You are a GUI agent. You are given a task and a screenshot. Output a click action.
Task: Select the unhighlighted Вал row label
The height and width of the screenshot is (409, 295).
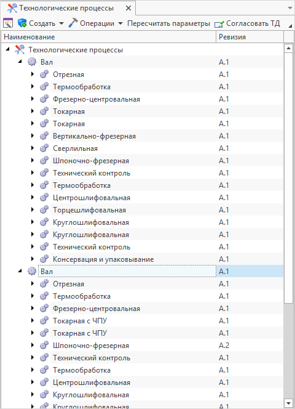(47, 62)
